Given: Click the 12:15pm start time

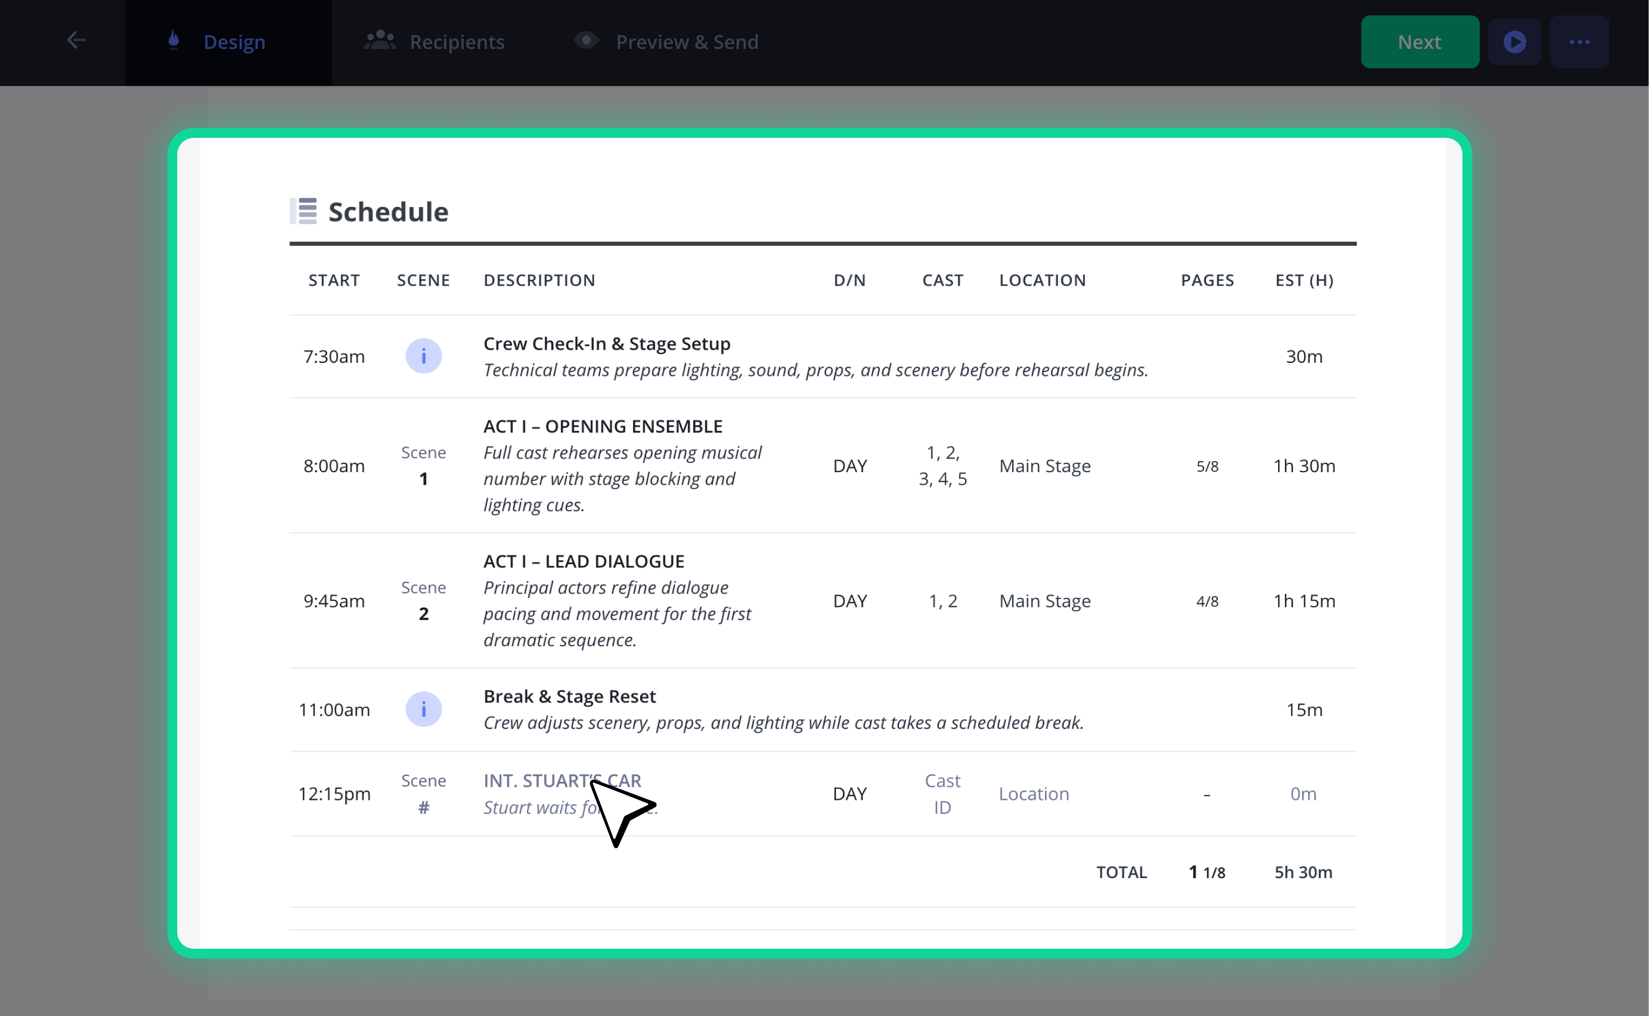Looking at the screenshot, I should coord(335,794).
